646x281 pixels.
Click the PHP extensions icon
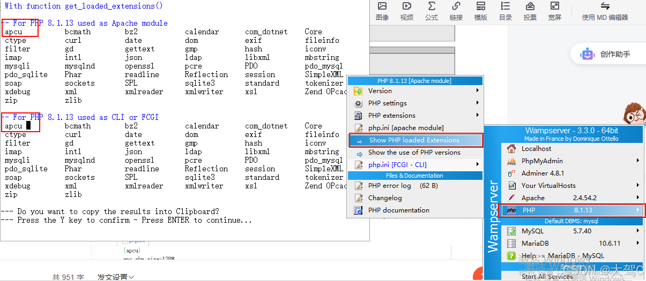[x=359, y=116]
